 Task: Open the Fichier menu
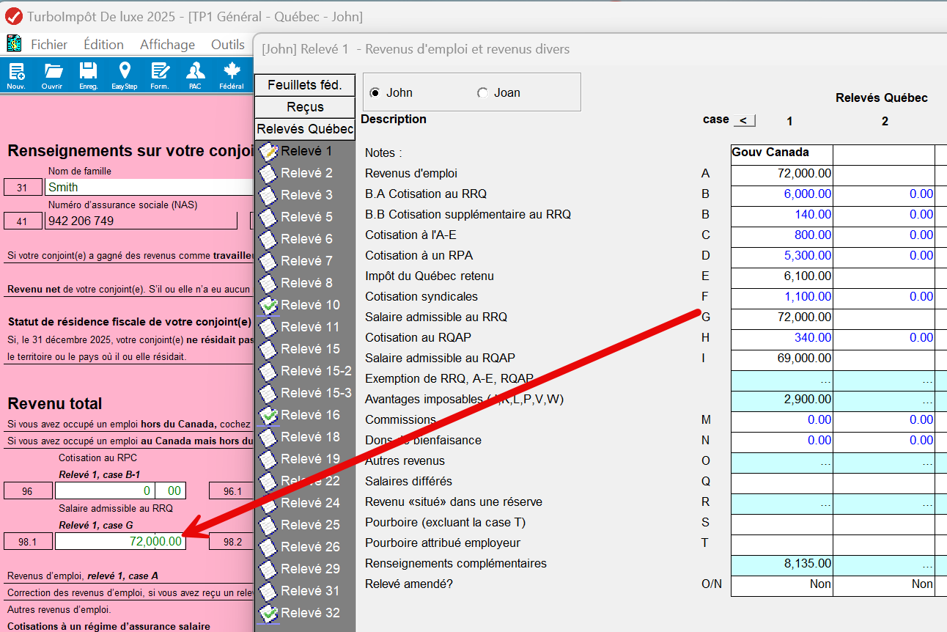coord(48,45)
